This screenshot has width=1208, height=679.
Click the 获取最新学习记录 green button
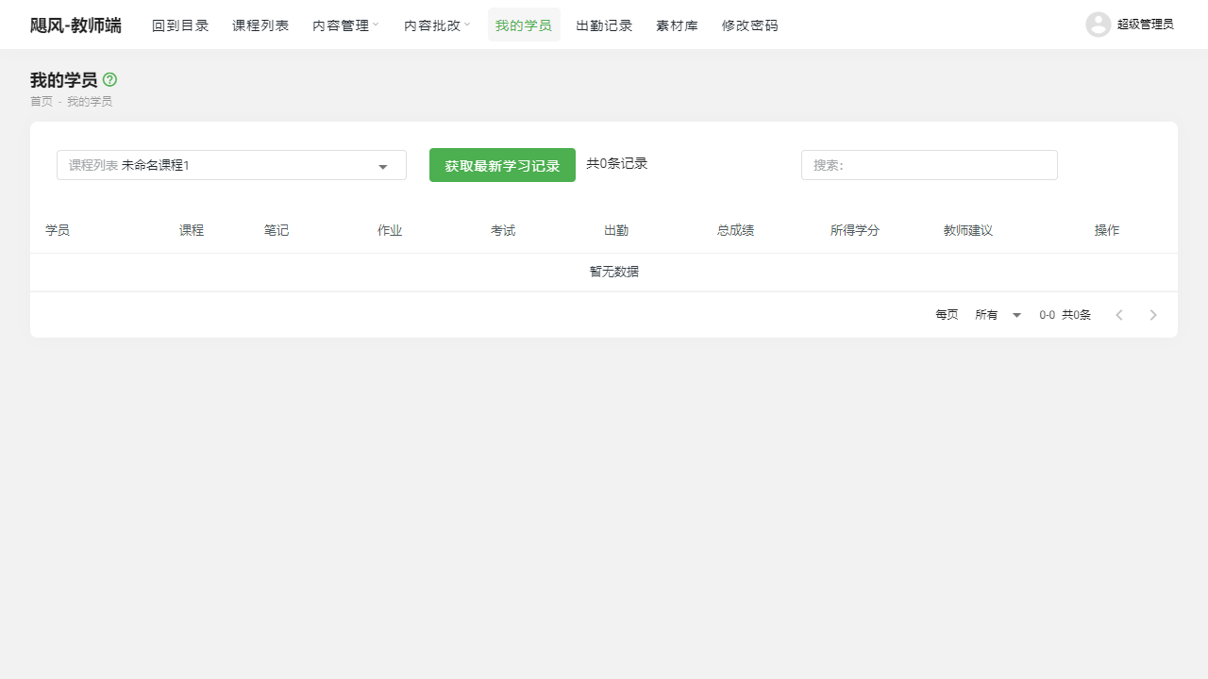click(502, 165)
